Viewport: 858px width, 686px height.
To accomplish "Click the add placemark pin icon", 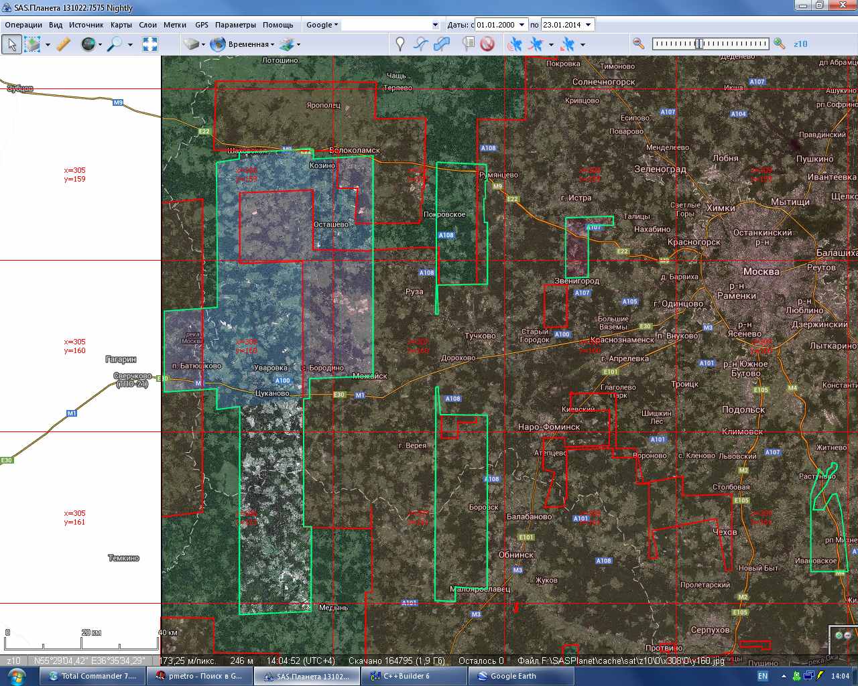I will tap(400, 44).
